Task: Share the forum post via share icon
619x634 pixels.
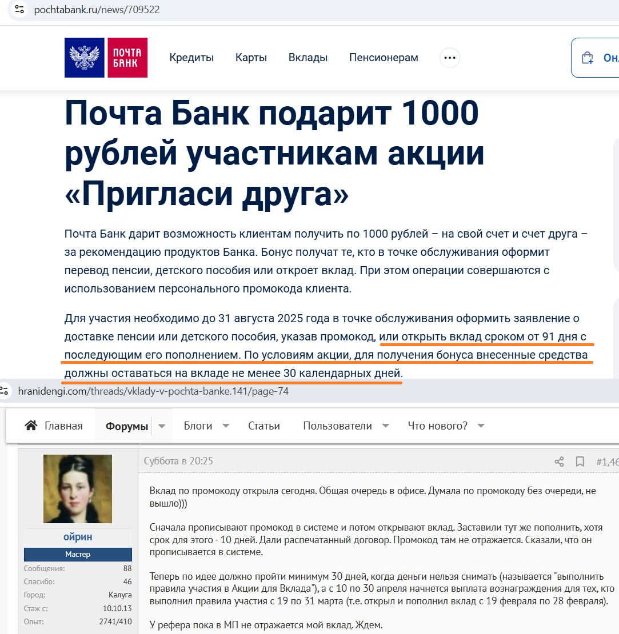Action: coord(559,462)
